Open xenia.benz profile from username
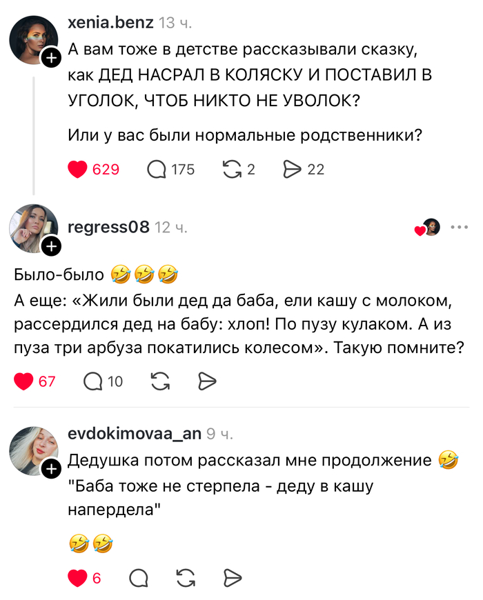483x600 pixels. coord(110,23)
